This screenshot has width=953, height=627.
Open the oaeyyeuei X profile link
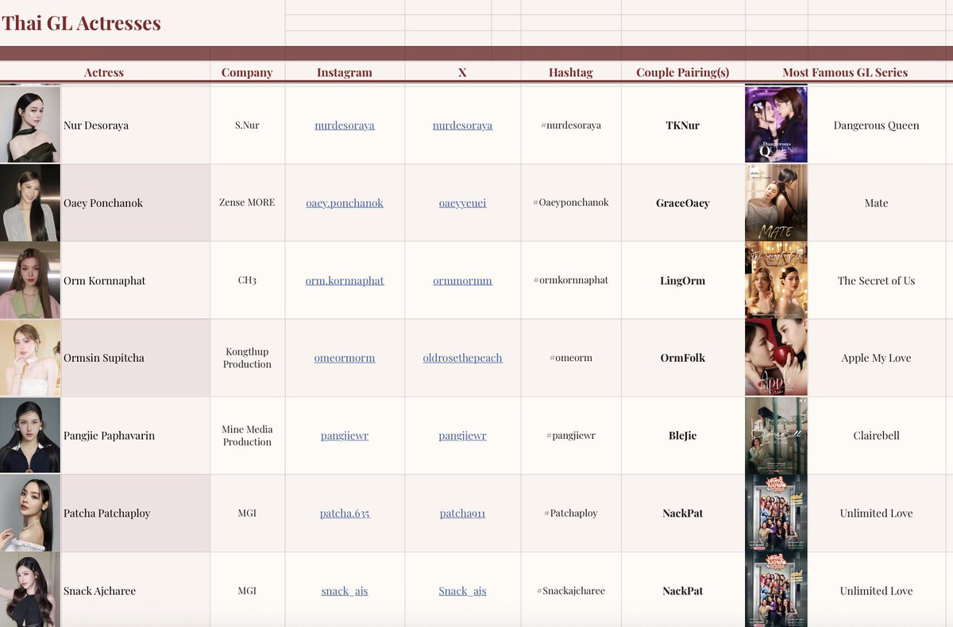pyautogui.click(x=462, y=202)
